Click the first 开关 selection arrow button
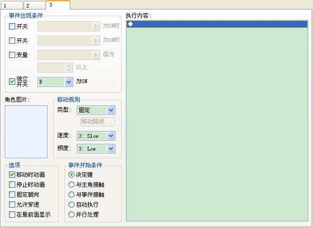The width and height of the screenshot is (313, 228). (95, 26)
